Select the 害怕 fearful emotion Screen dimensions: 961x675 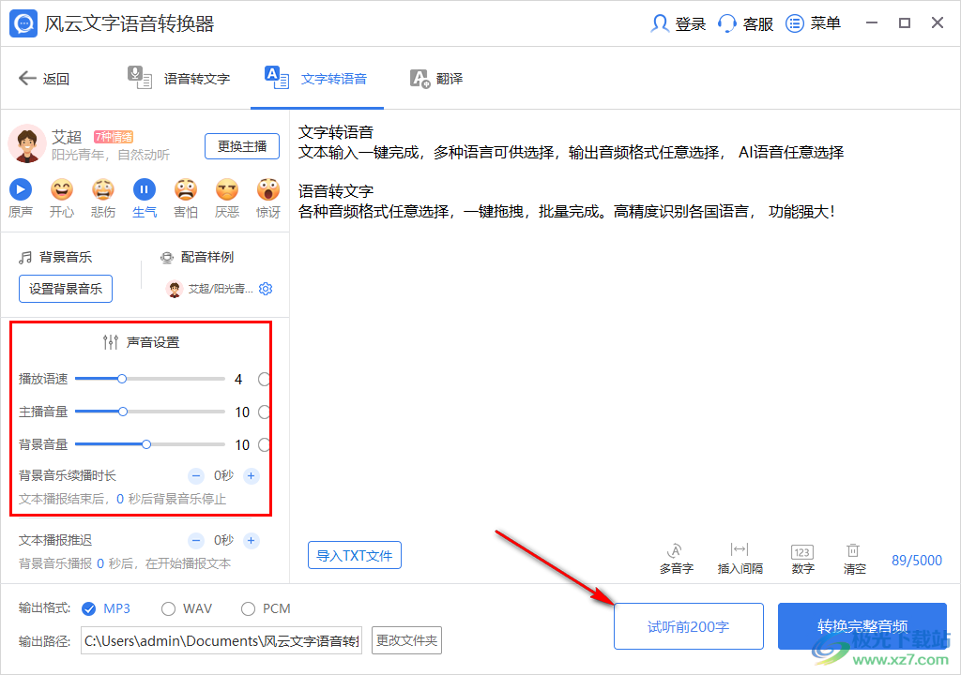(186, 190)
